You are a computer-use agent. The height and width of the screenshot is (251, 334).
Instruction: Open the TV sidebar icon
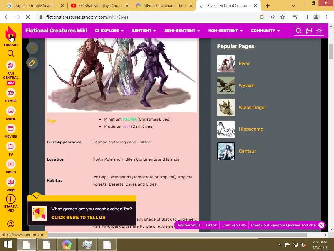[x=11, y=146]
